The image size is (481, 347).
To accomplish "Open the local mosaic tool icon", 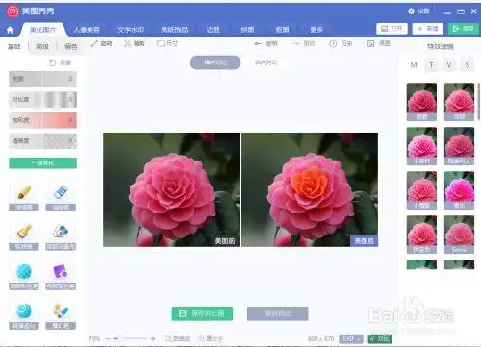I will click(61, 232).
